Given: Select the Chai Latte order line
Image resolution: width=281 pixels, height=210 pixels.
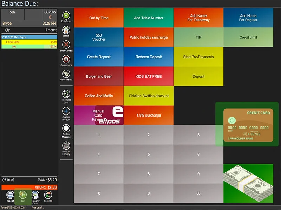Looking at the screenshot, I should pyautogui.click(x=30, y=42).
